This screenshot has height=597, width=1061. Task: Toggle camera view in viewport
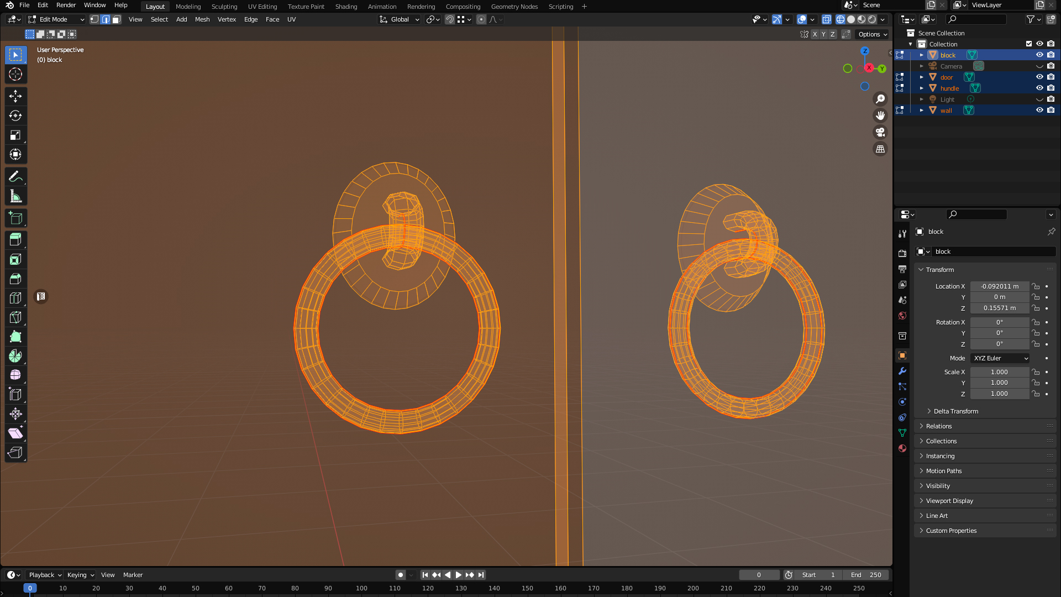[880, 132]
